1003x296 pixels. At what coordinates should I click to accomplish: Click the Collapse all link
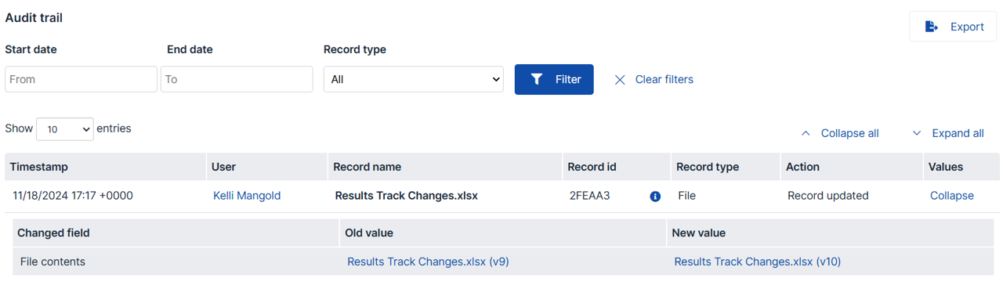pyautogui.click(x=849, y=133)
